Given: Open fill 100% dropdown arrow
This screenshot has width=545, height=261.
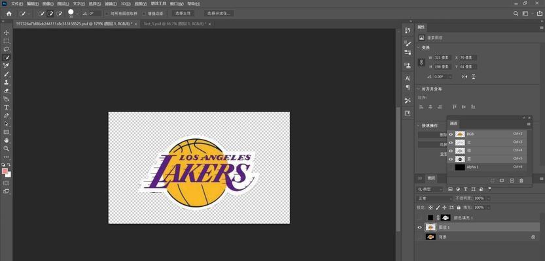Looking at the screenshot, I should coord(488,207).
